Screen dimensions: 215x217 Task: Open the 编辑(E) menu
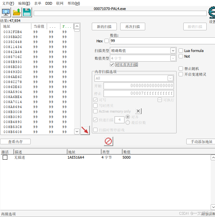coord(24,3)
